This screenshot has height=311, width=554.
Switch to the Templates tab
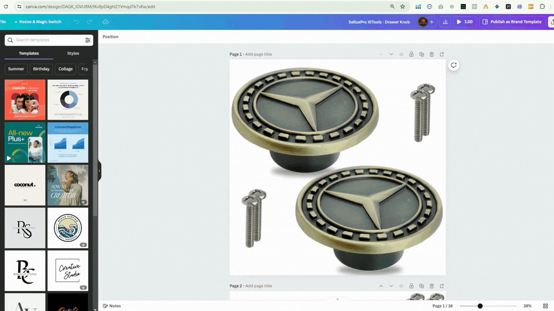[29, 53]
